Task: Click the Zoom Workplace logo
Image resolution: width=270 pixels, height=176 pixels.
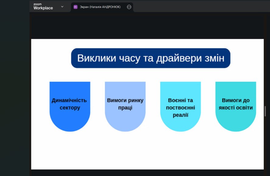Action: click(43, 6)
